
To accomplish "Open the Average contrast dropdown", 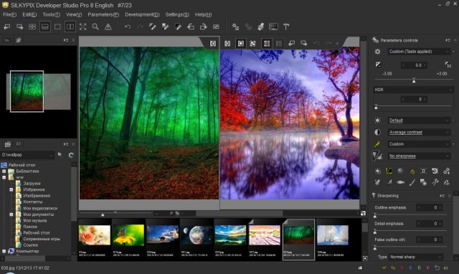I will [x=419, y=132].
